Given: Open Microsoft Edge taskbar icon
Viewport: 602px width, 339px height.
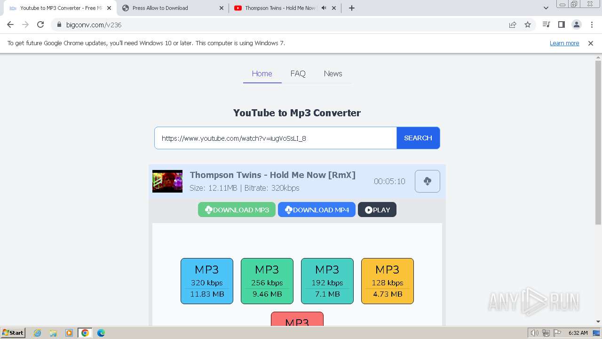Looking at the screenshot, I should 101,333.
